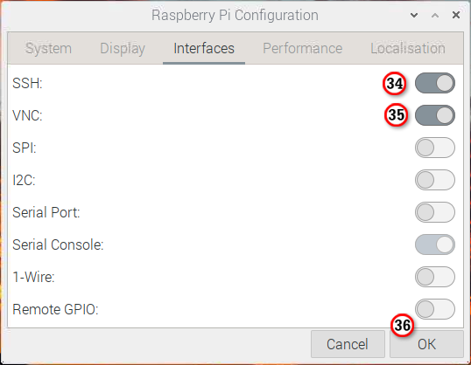The height and width of the screenshot is (365, 471).
Task: Switch to the System tab
Action: pos(48,49)
